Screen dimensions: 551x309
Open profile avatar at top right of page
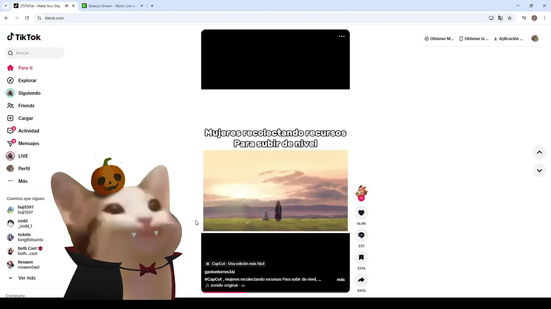coord(535,39)
